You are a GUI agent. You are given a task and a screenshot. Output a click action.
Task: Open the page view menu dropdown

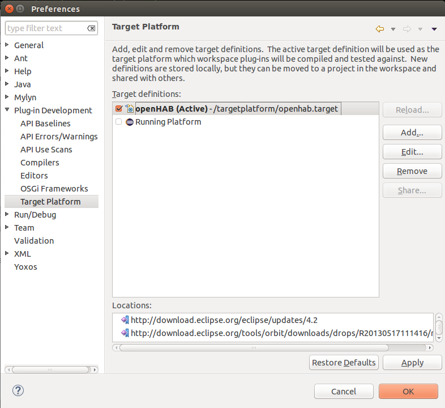pos(434,29)
